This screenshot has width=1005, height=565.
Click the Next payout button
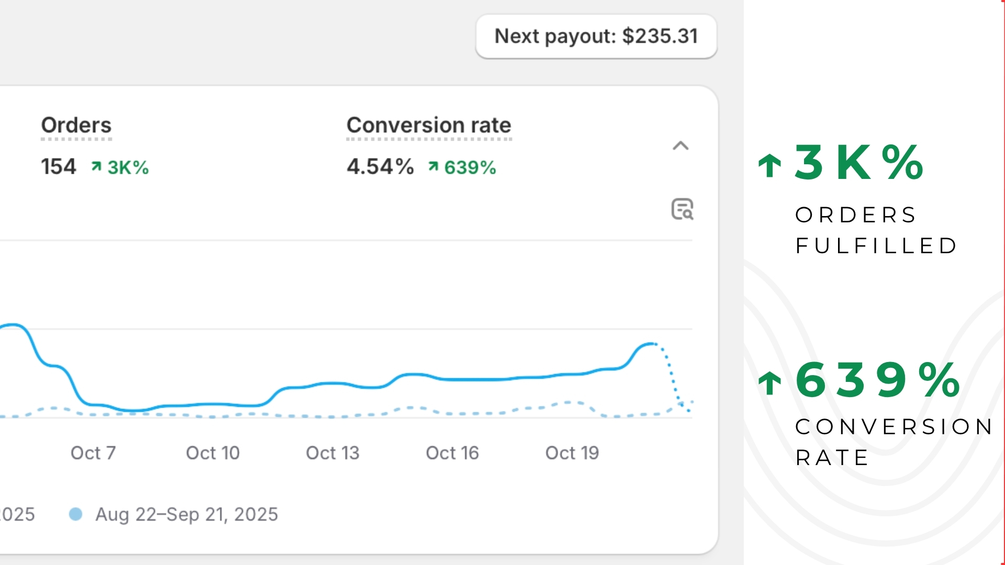pyautogui.click(x=596, y=37)
